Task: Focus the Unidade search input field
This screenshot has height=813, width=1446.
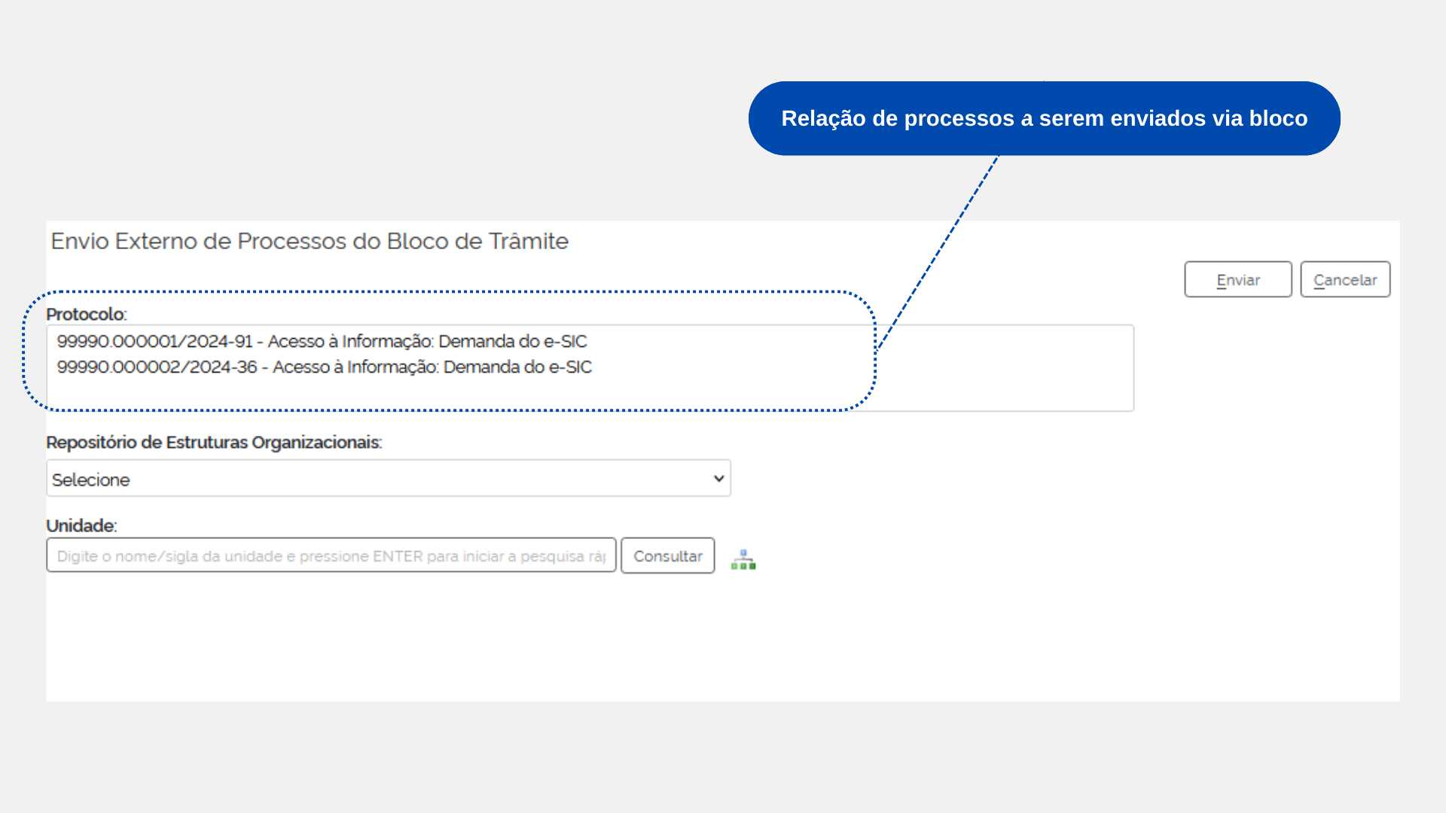Action: point(331,556)
